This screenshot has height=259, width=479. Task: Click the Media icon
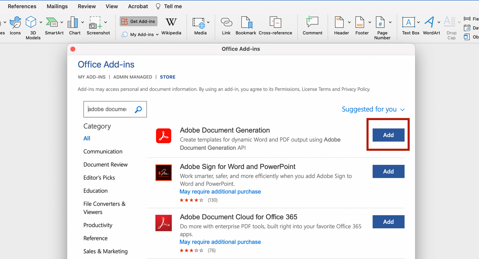point(199,23)
